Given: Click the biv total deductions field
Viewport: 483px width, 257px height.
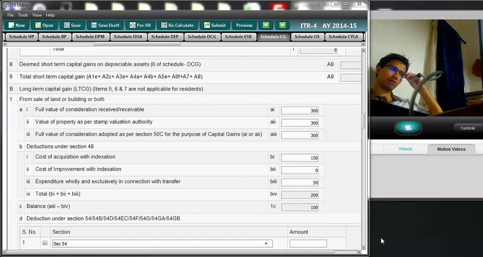Looking at the screenshot, I should click(300, 195).
